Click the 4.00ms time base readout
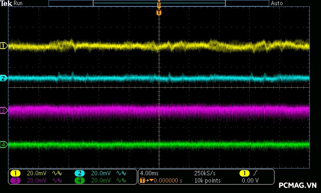This screenshot has height=193, width=321. click(148, 173)
